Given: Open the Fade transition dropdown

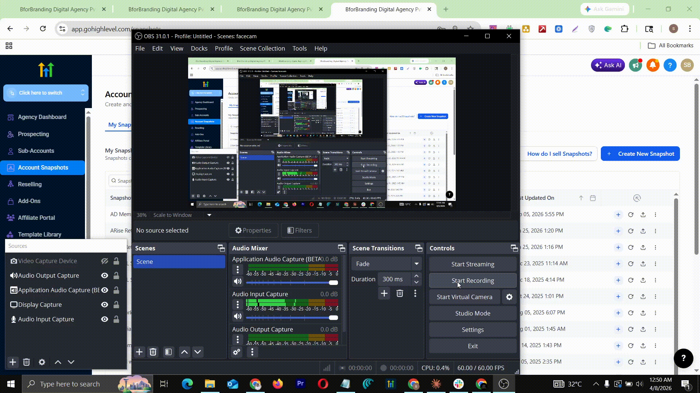Looking at the screenshot, I should coord(416,264).
